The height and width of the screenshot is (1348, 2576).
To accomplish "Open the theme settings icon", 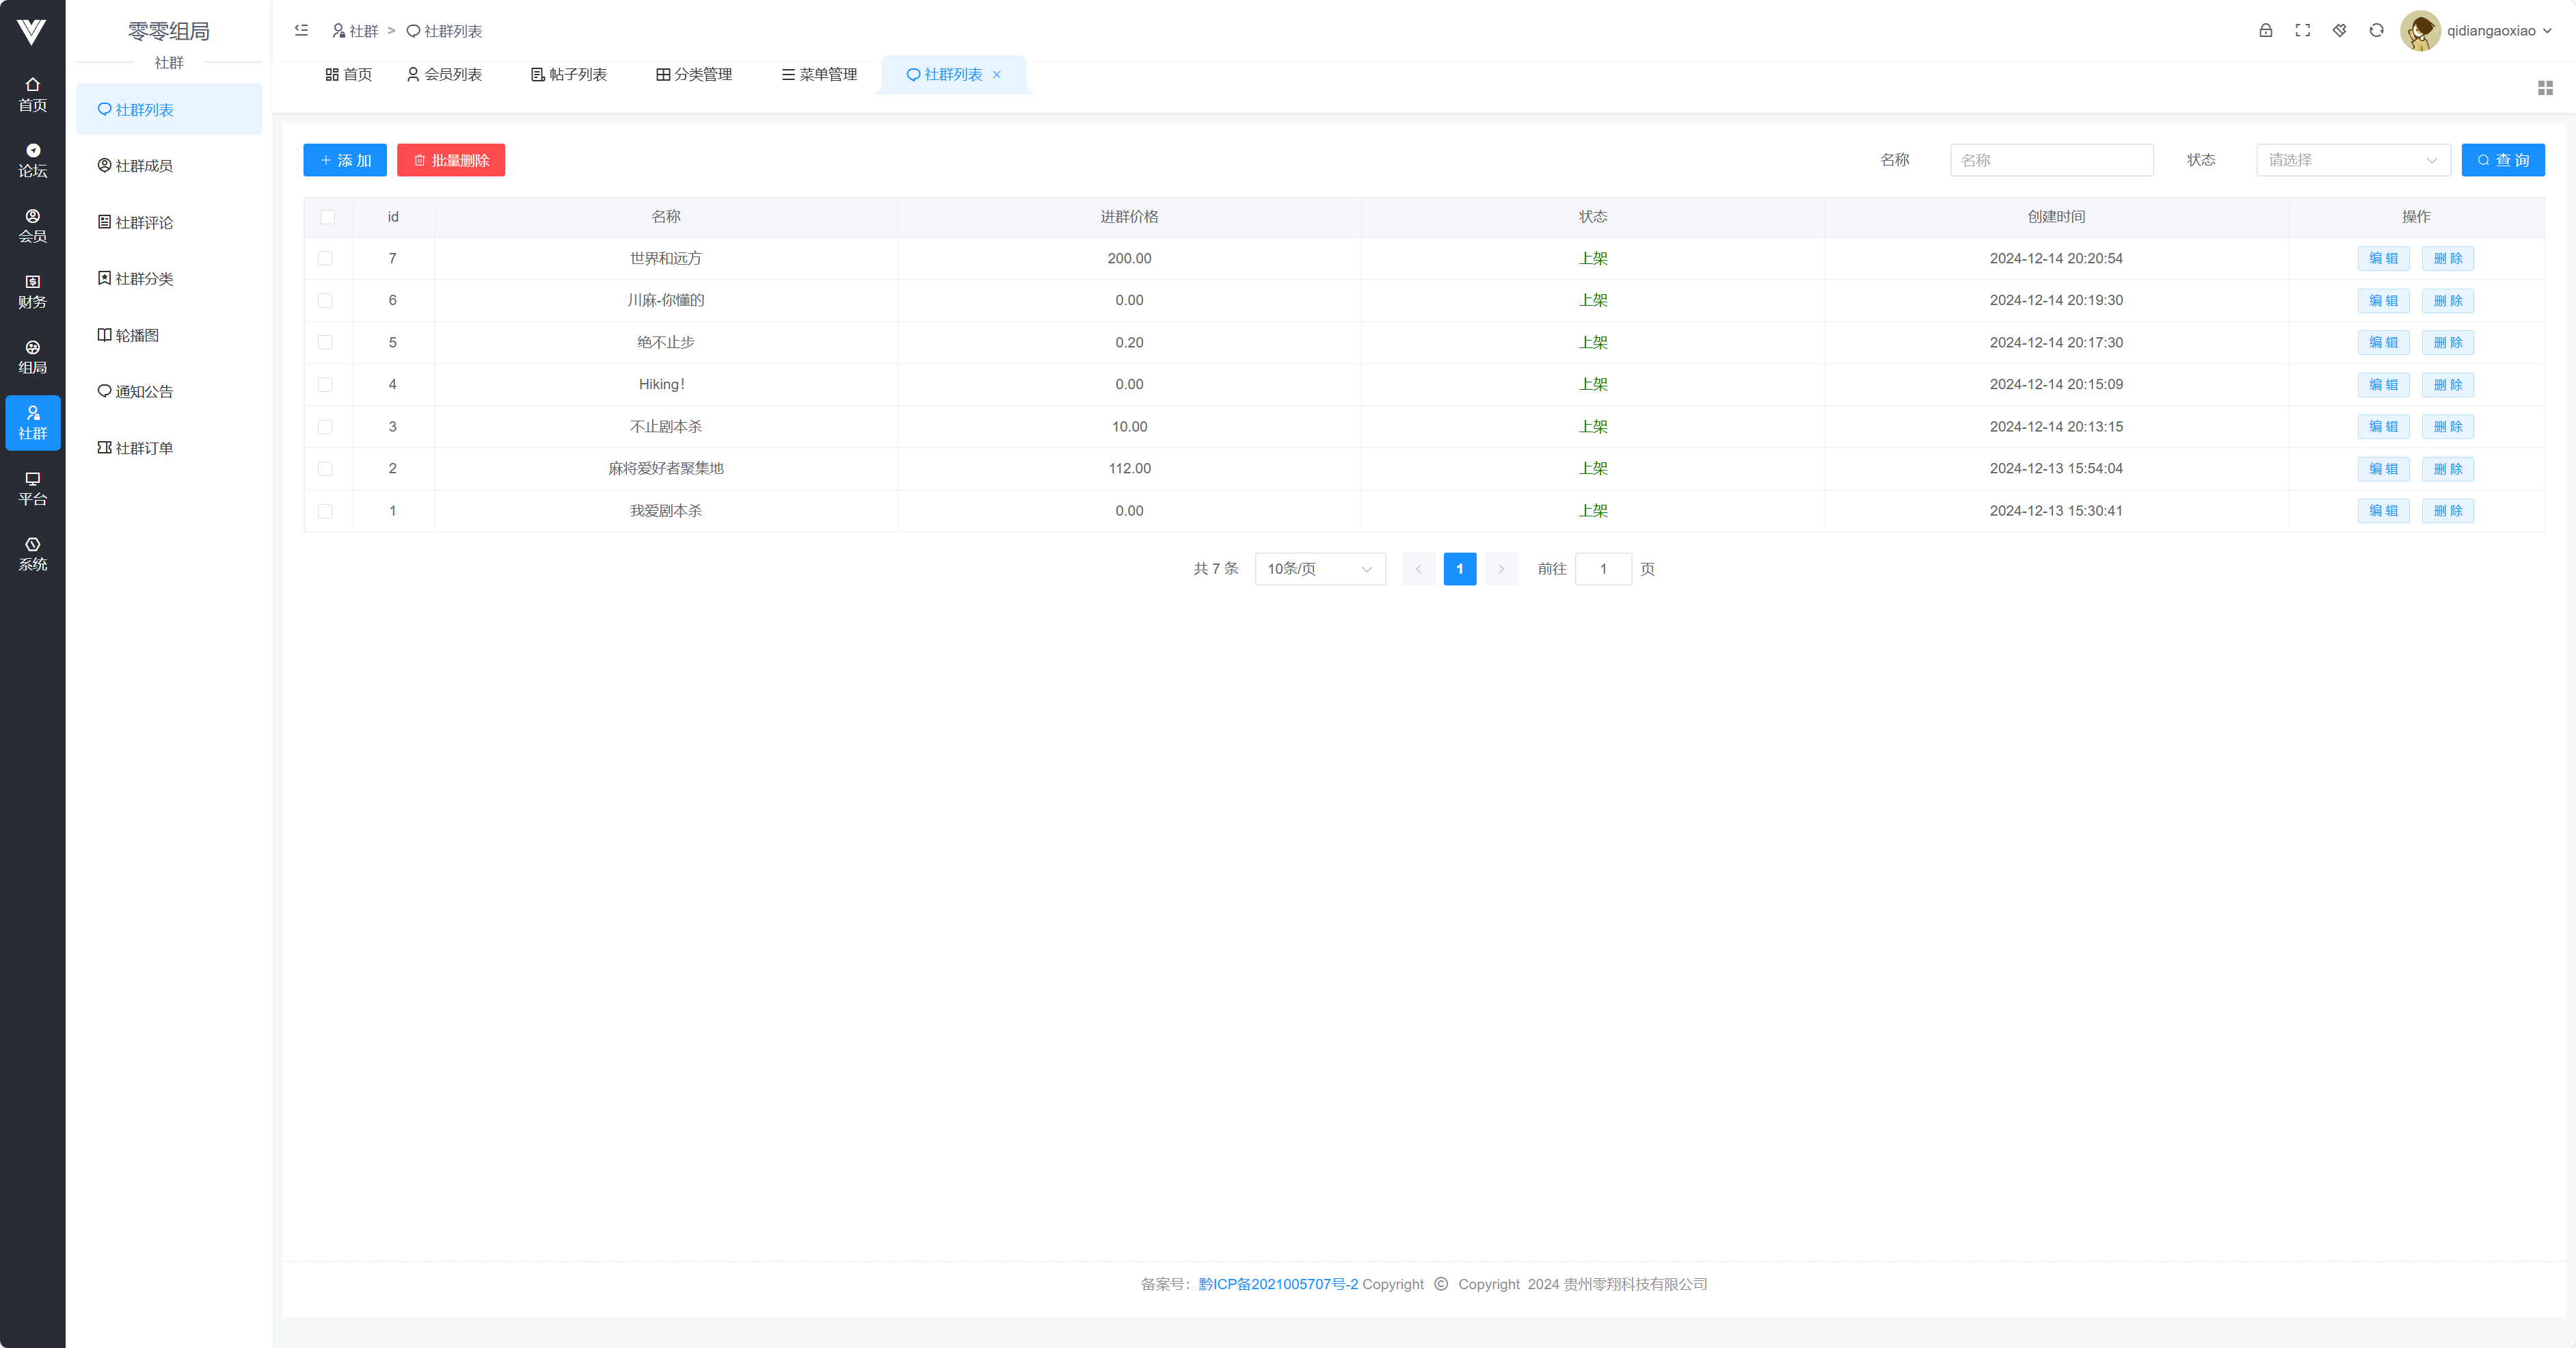I will (x=2339, y=31).
